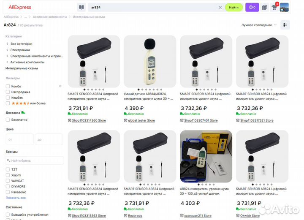304x220 pixels.
Task: Go back to Все категории
Action: (x=22, y=44)
